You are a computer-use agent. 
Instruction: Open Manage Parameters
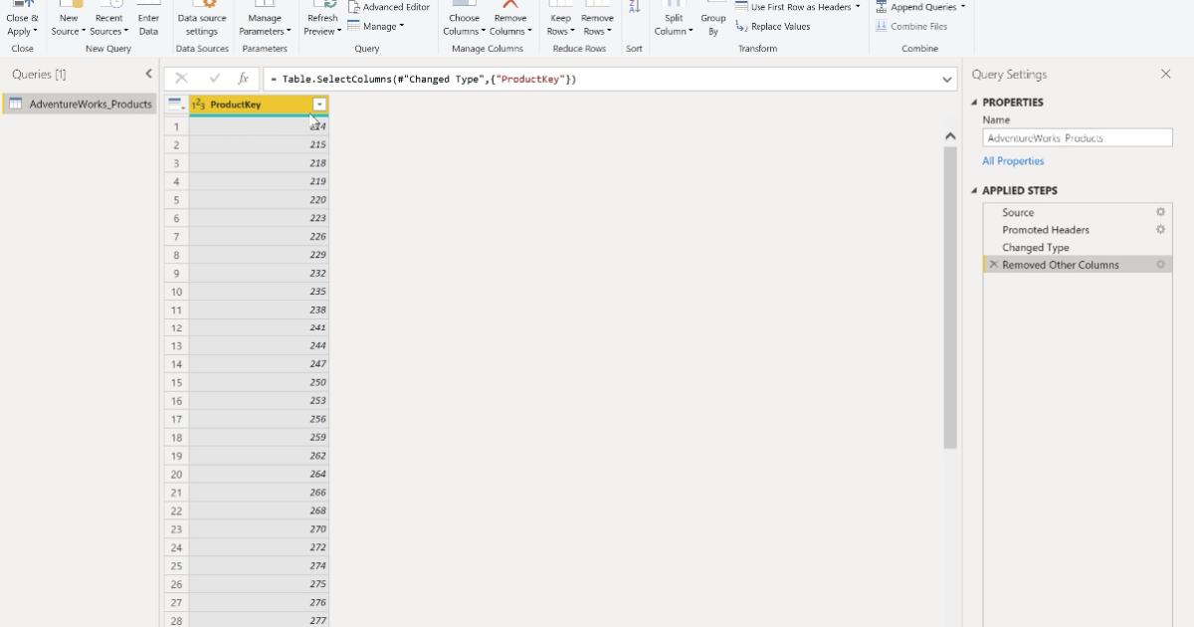point(264,17)
